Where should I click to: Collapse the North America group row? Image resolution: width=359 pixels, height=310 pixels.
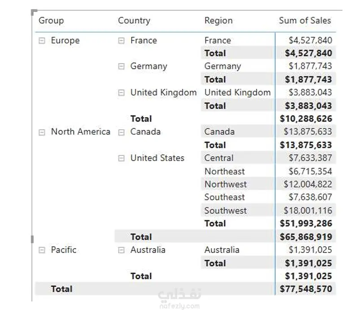pyautogui.click(x=42, y=132)
